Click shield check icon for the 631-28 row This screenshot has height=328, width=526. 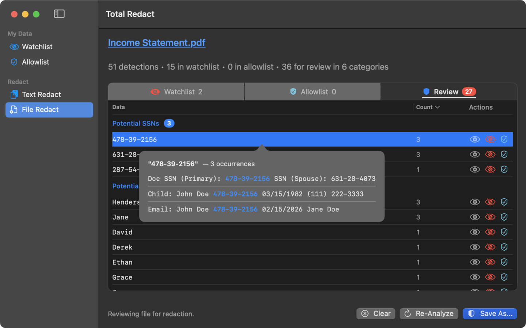504,155
